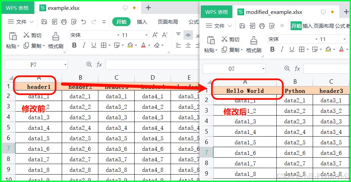Image resolution: width=351 pixels, height=182 pixels.
Task: Open name box P7 dropdown in example.xlsx
Action: click(x=65, y=65)
